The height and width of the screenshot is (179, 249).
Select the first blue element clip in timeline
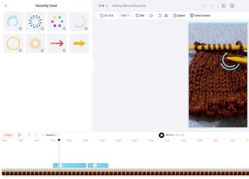(70, 165)
